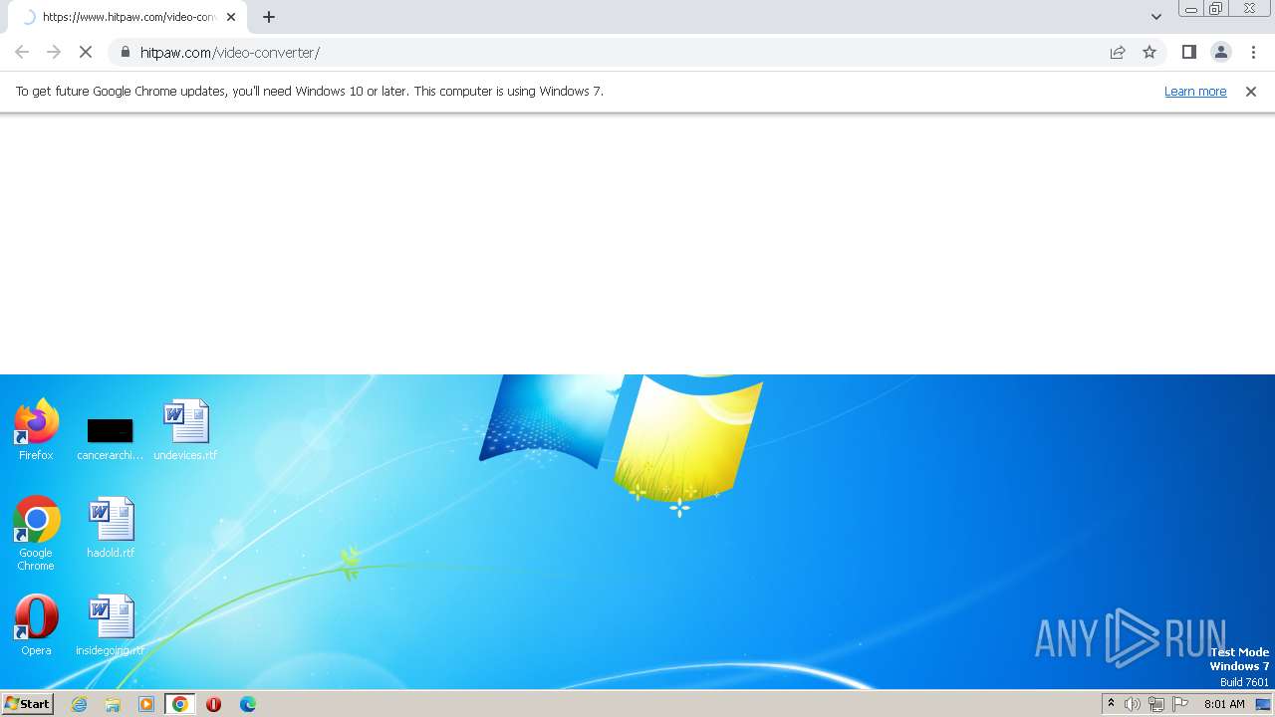
Task: Show hidden tray icons arrow
Action: tap(1111, 704)
